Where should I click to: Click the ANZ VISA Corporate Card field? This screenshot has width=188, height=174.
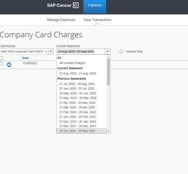click(x=24, y=52)
